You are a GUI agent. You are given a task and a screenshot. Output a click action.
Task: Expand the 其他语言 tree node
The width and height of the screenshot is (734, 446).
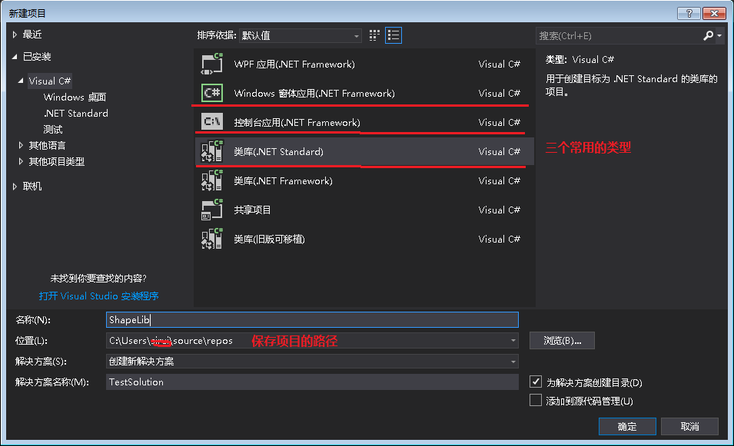tap(21, 145)
